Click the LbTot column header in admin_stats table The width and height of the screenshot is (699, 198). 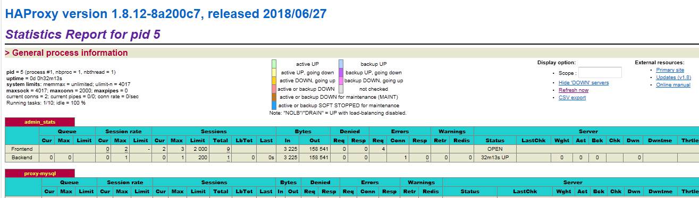point(244,140)
